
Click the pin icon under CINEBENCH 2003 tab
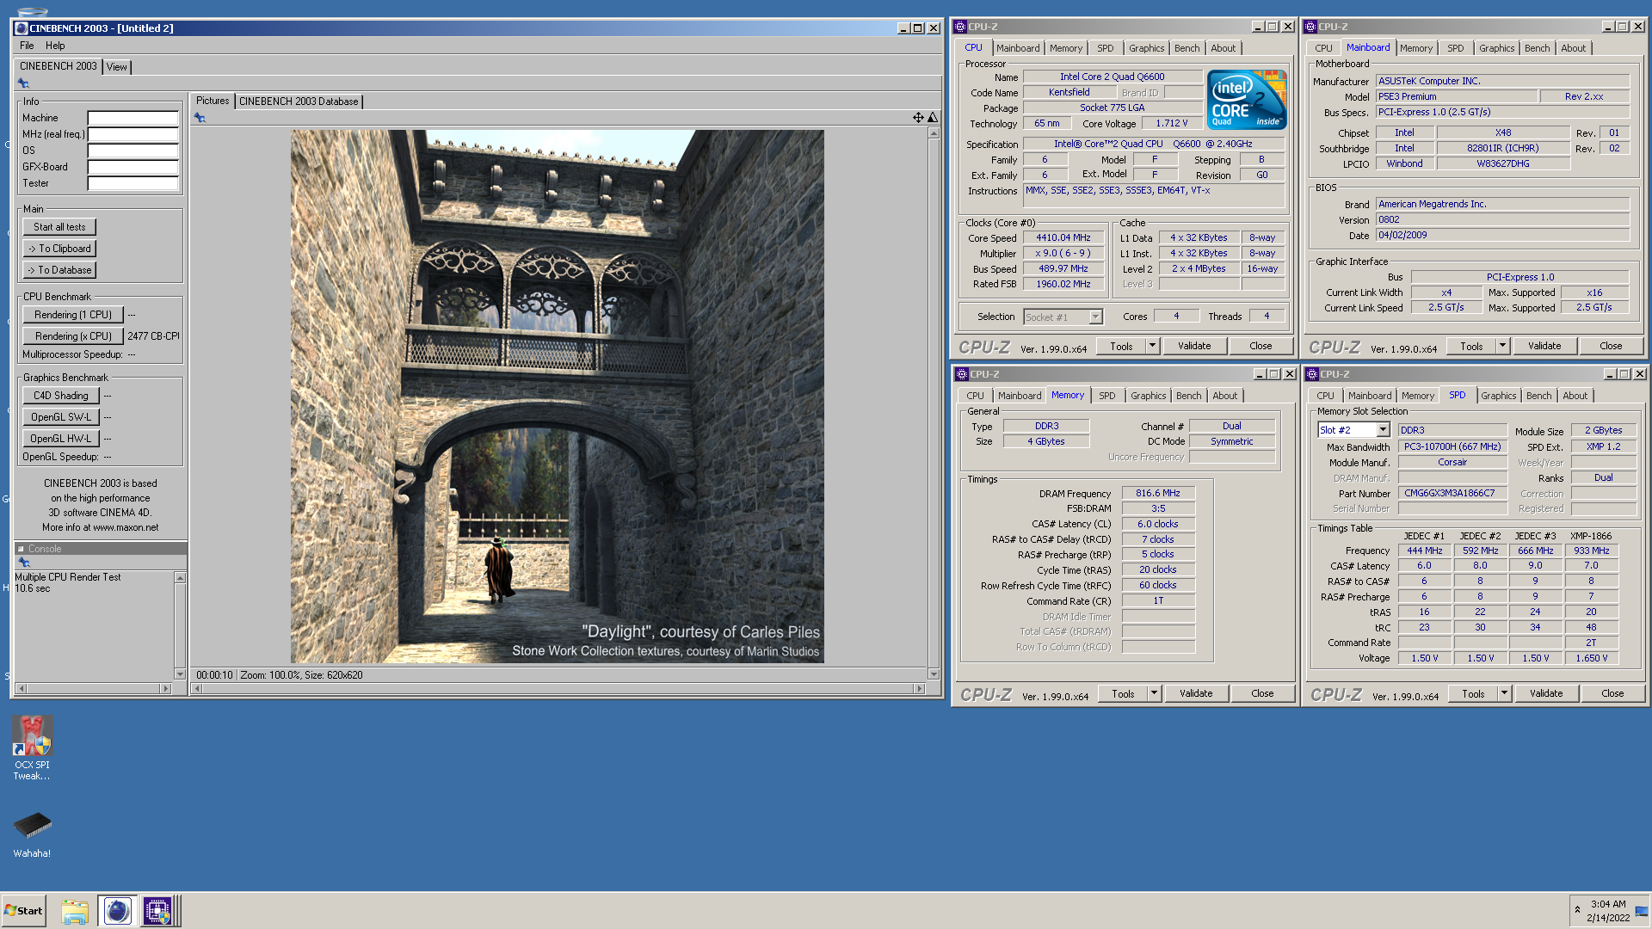pyautogui.click(x=23, y=83)
